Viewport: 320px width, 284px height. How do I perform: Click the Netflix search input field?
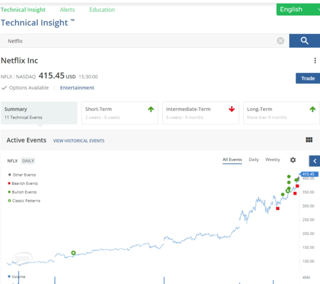145,41
